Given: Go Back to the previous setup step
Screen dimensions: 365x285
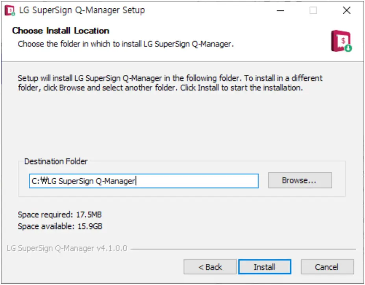Looking at the screenshot, I should (x=211, y=267).
